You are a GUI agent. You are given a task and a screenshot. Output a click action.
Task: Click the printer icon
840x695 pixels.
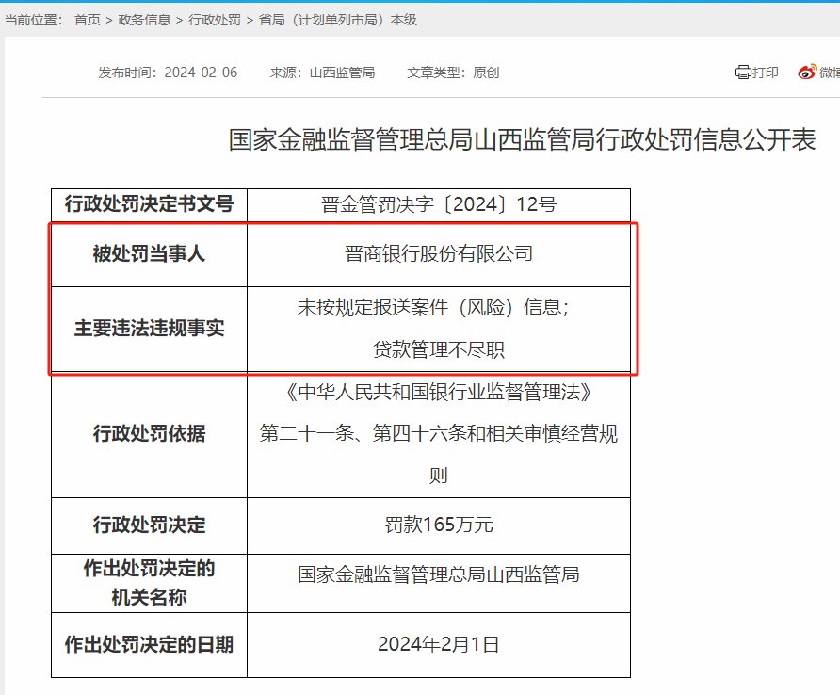[x=742, y=73]
